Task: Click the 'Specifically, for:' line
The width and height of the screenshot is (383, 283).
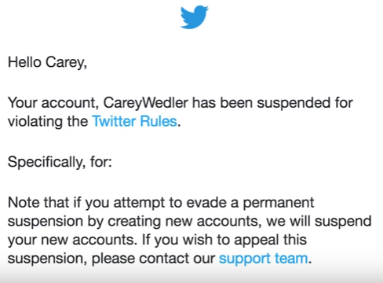Action: 60,162
